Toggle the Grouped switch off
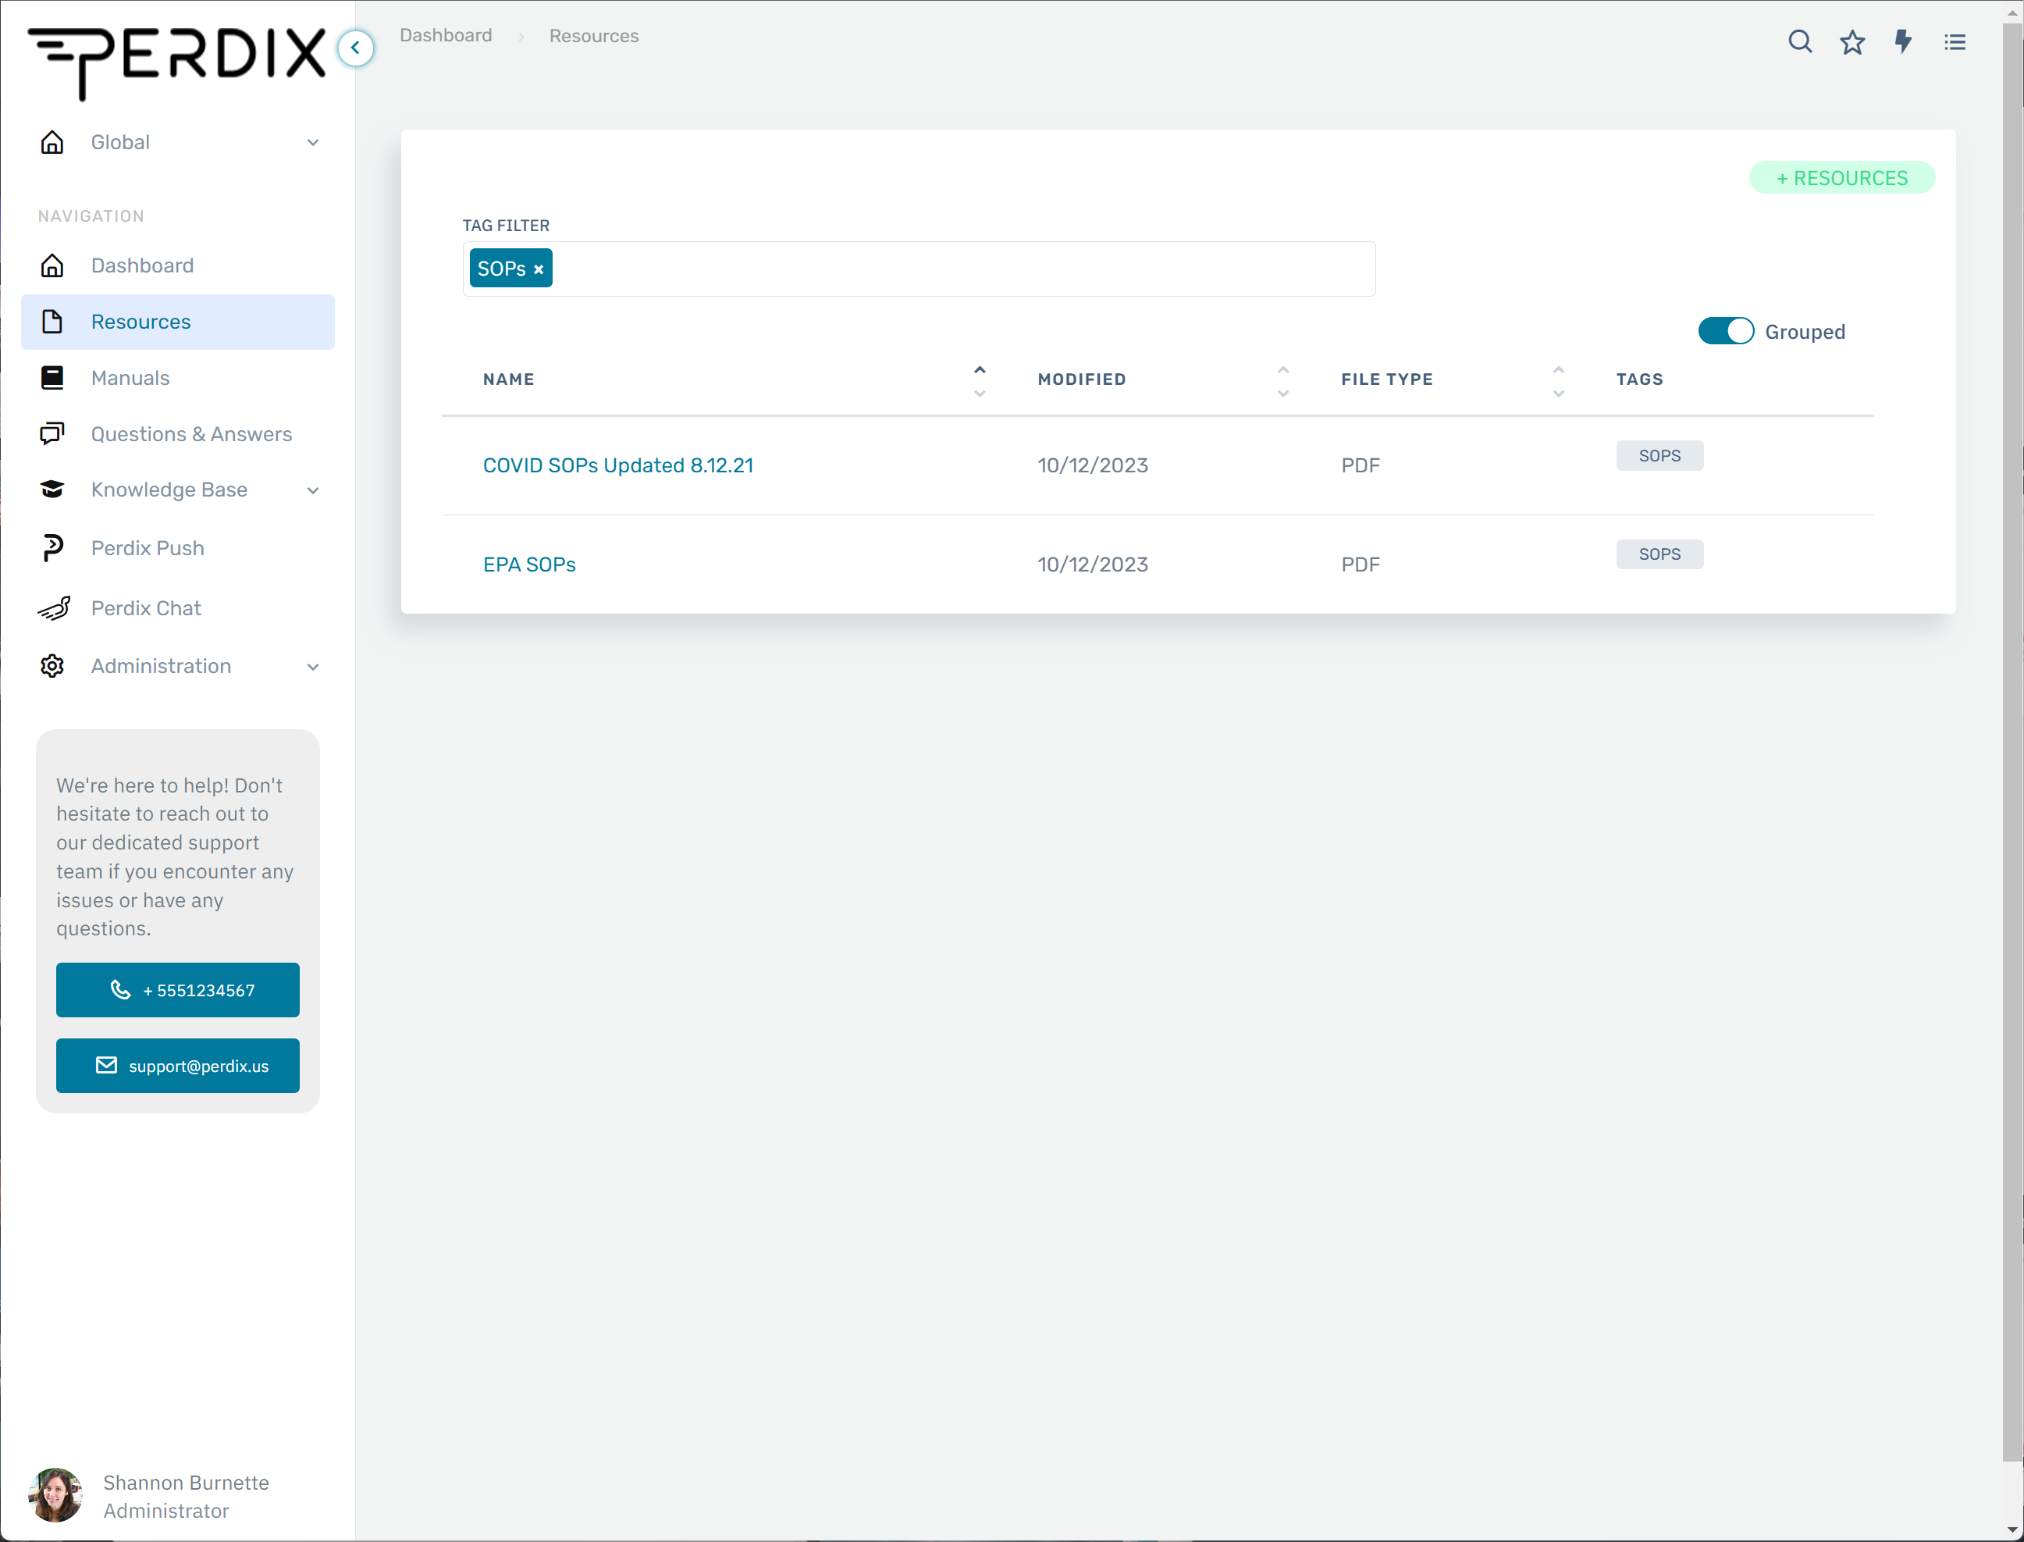2024x1542 pixels. coord(1725,330)
